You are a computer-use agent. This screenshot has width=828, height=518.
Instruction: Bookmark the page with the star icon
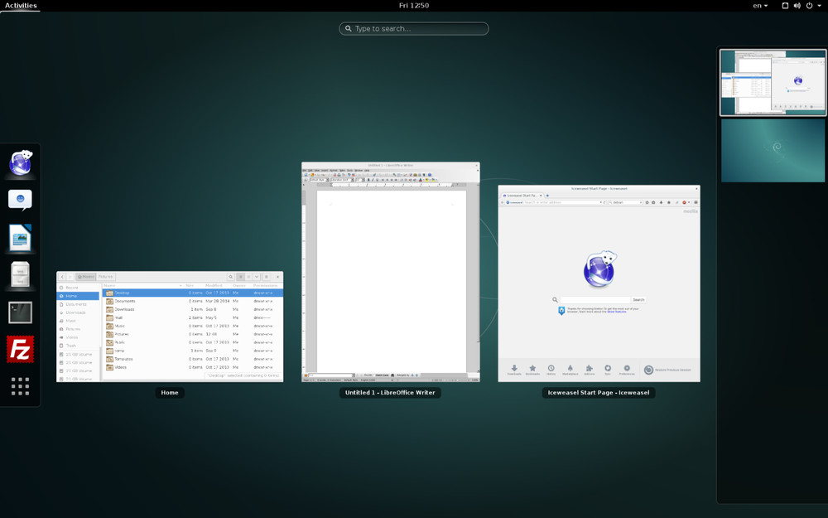tap(647, 202)
